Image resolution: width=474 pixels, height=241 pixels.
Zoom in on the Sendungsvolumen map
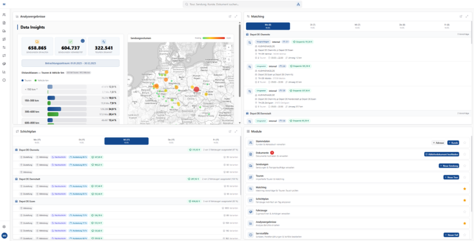[x=229, y=48]
